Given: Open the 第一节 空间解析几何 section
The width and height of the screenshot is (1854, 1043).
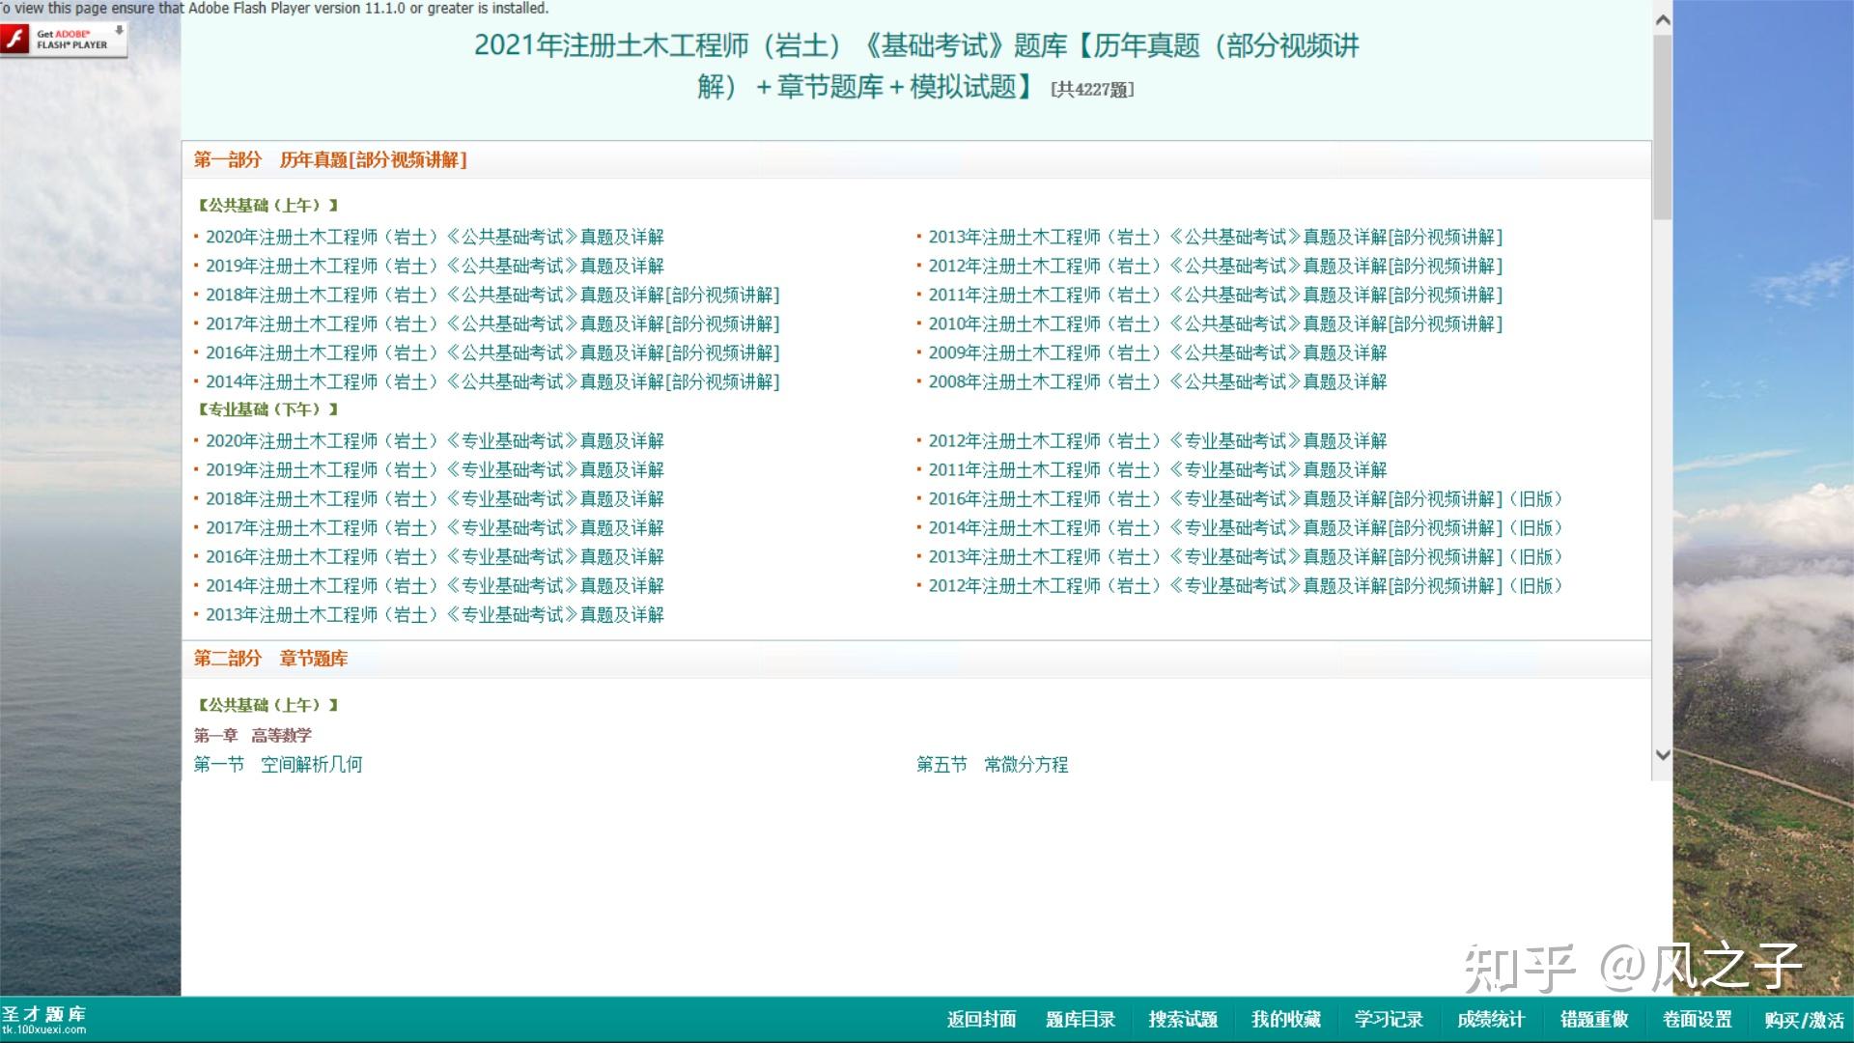Looking at the screenshot, I should click(278, 764).
